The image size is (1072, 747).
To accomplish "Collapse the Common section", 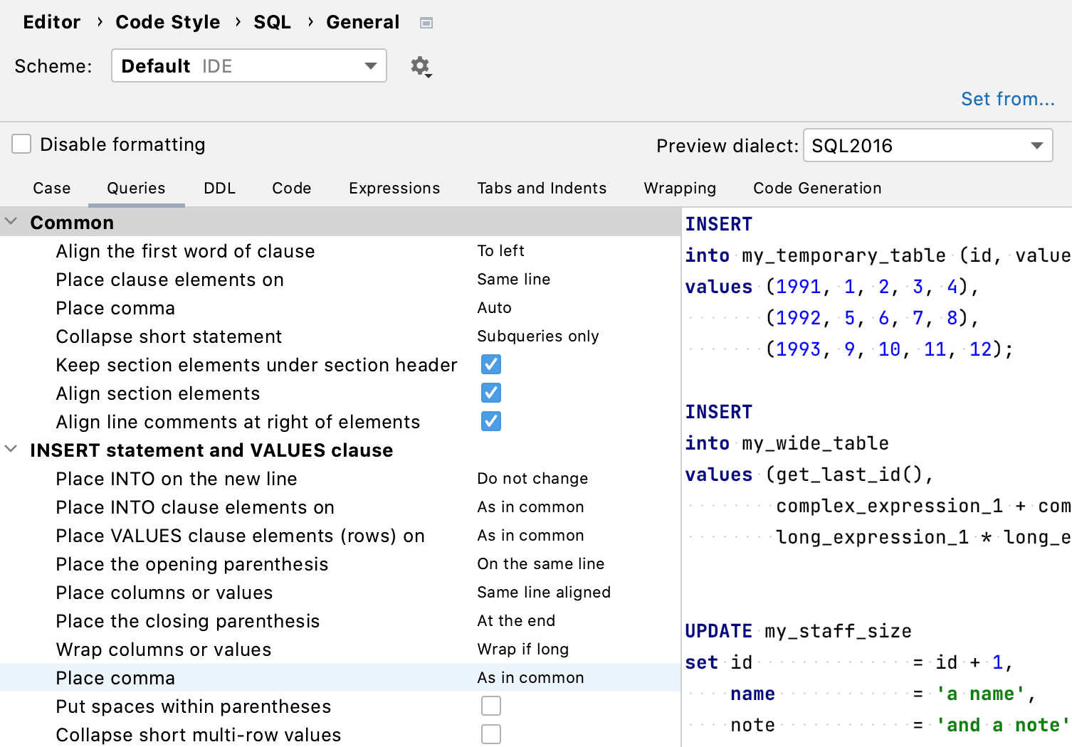I will coord(11,221).
